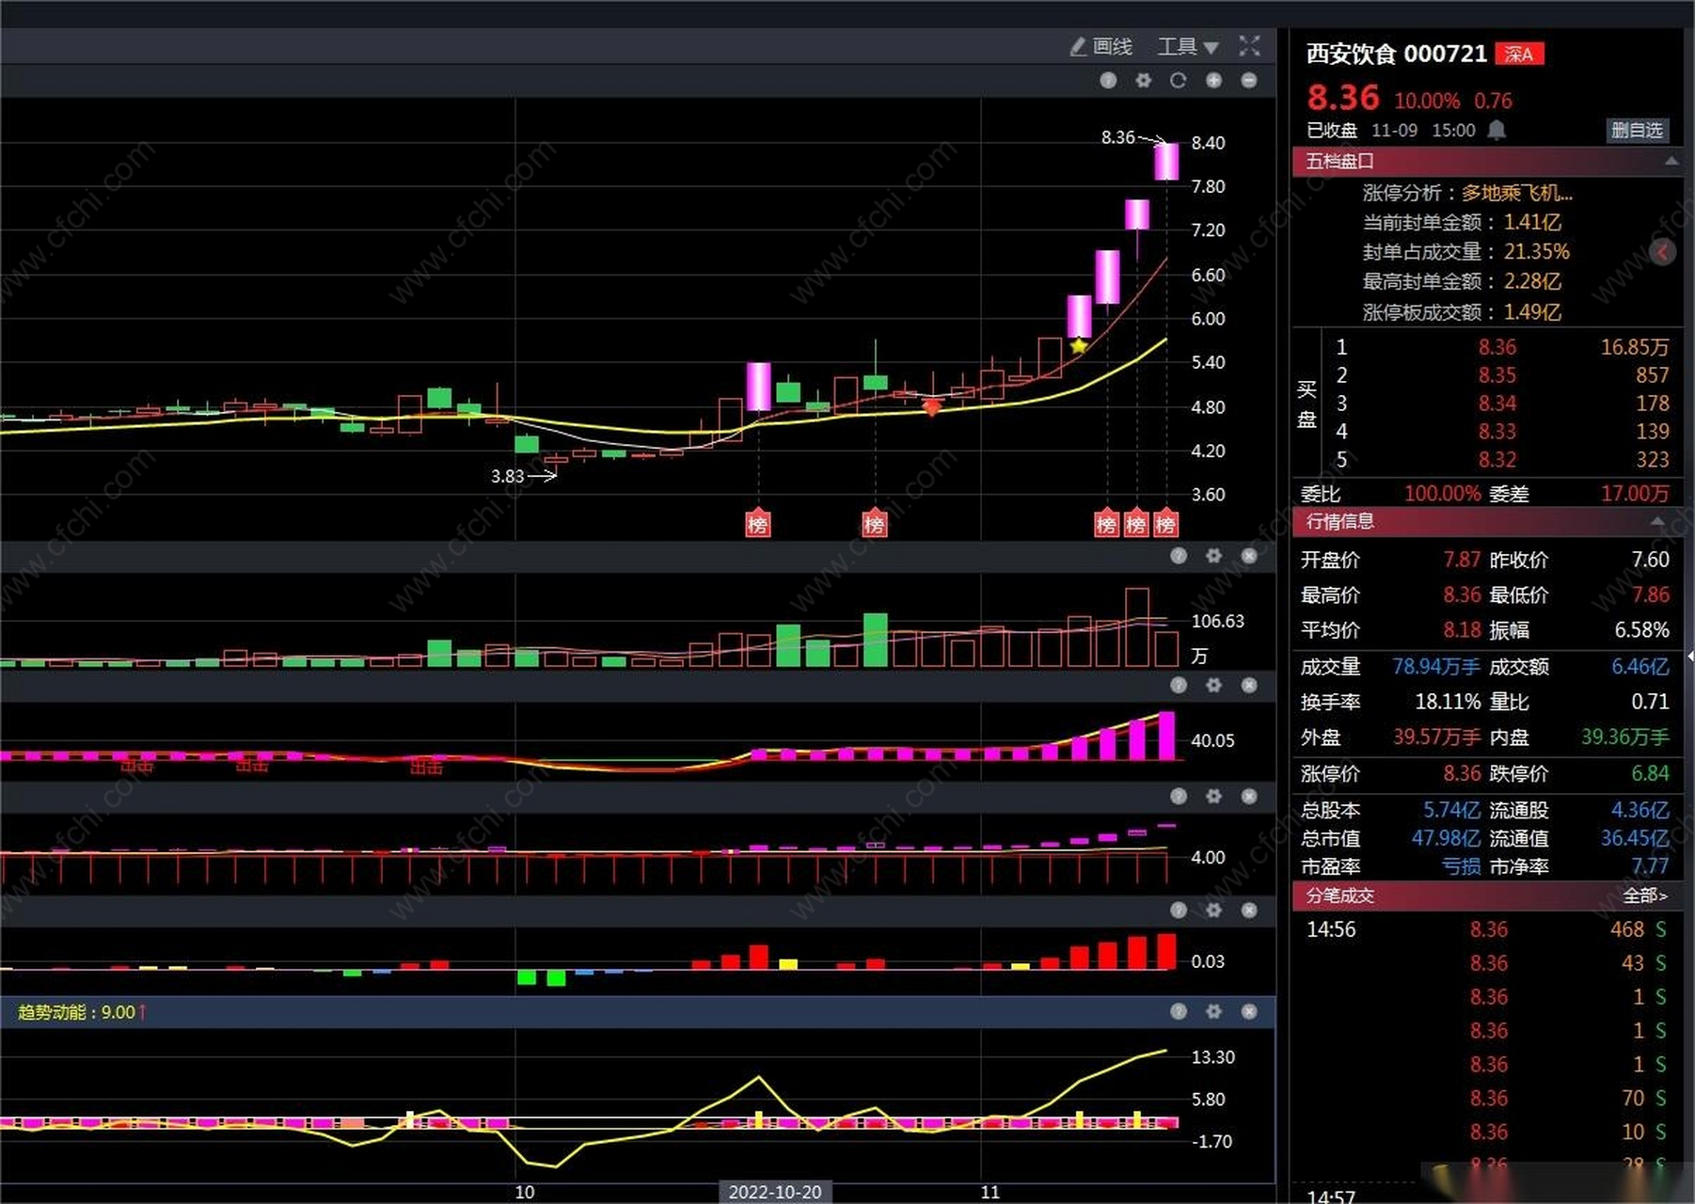
Task: Click the red side panel collapse arrow
Action: (x=1662, y=252)
